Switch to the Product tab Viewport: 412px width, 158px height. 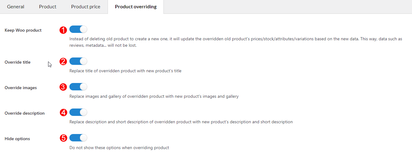[48, 7]
